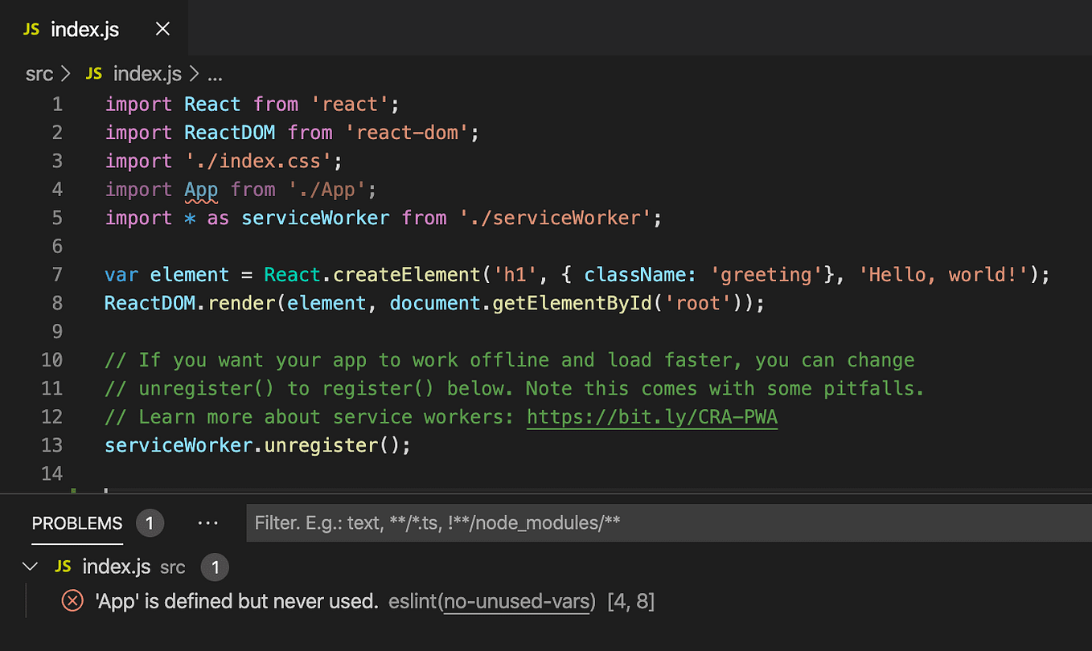This screenshot has width=1092, height=651.
Task: Collapse the index.js group in Problems panel
Action: [x=30, y=566]
